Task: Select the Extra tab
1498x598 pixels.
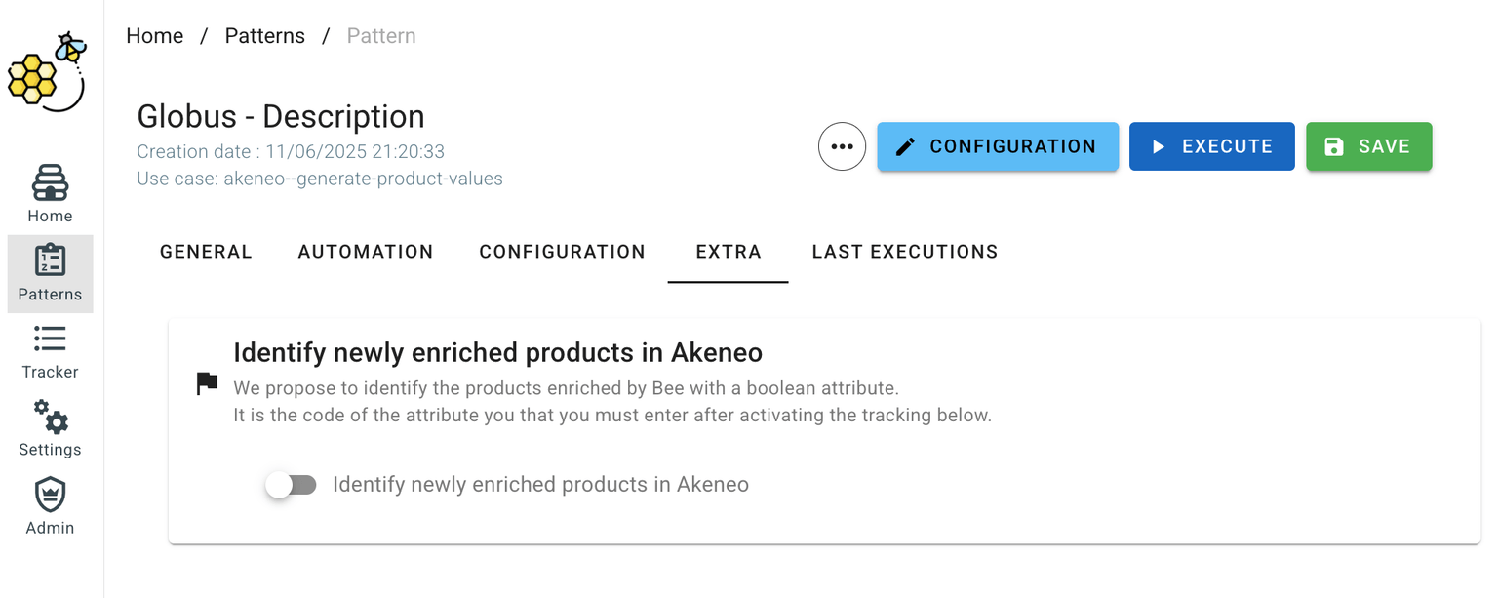Action: point(729,252)
